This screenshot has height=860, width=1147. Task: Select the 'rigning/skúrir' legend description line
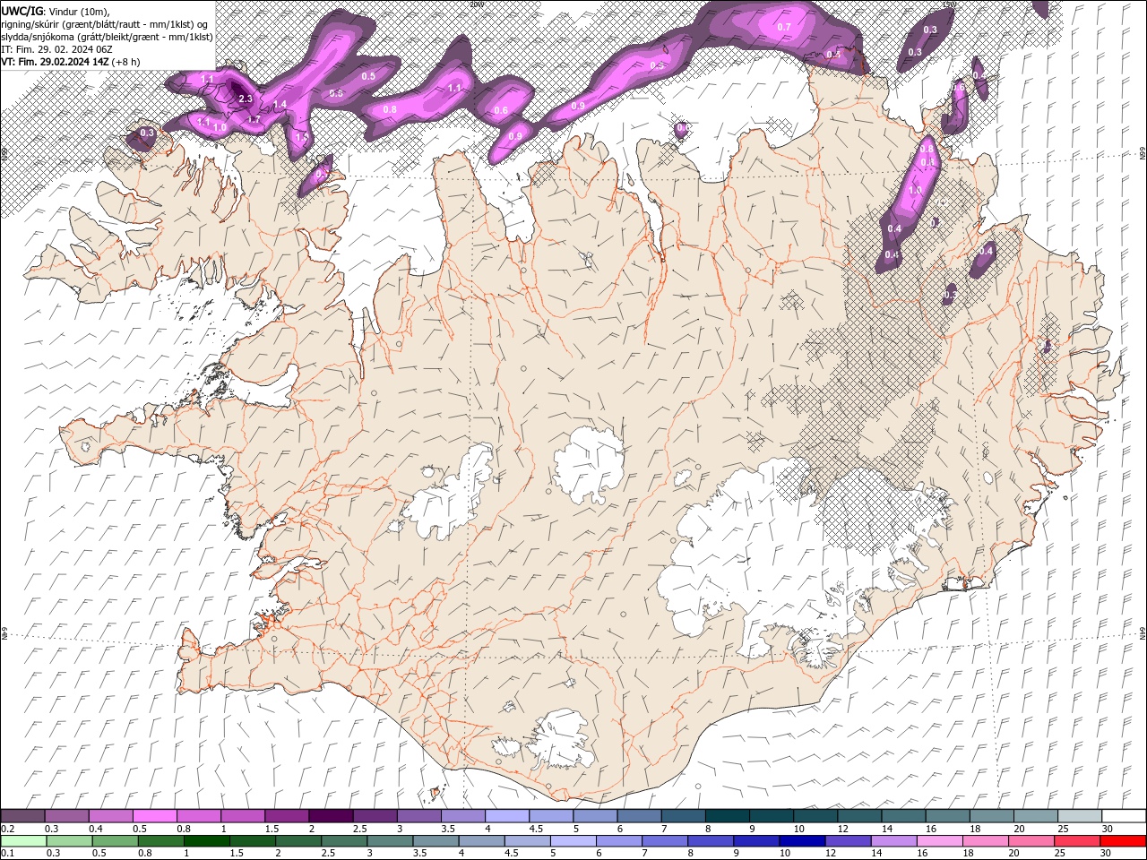(x=104, y=23)
